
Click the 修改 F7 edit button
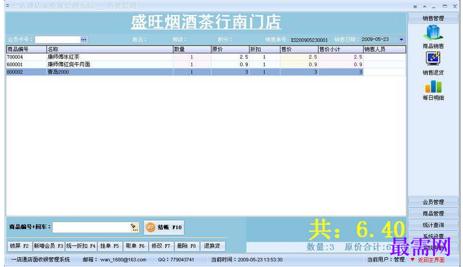[161, 246]
